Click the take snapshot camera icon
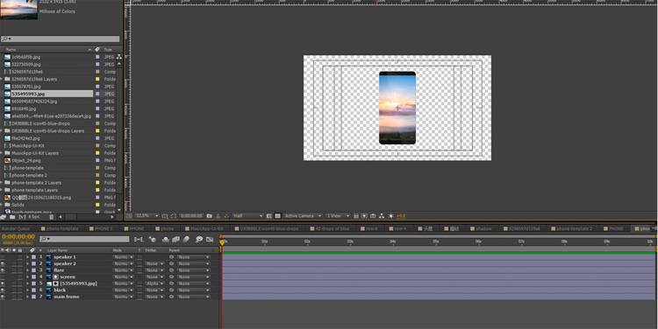This screenshot has height=329, width=658. [209, 216]
